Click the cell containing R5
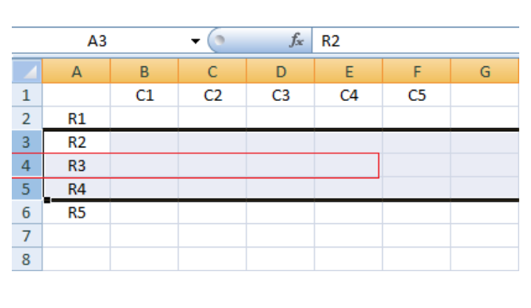Screen dimensions: 531x308 (x=77, y=213)
